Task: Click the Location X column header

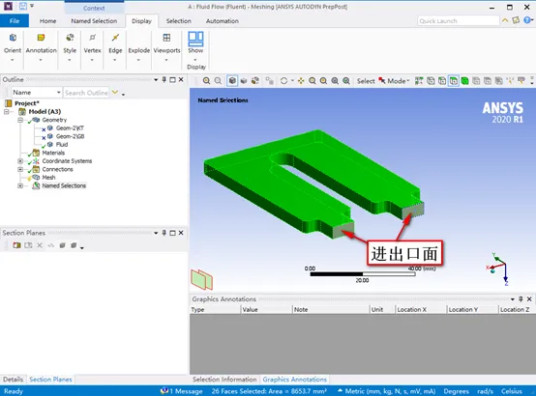Action: tap(421, 310)
